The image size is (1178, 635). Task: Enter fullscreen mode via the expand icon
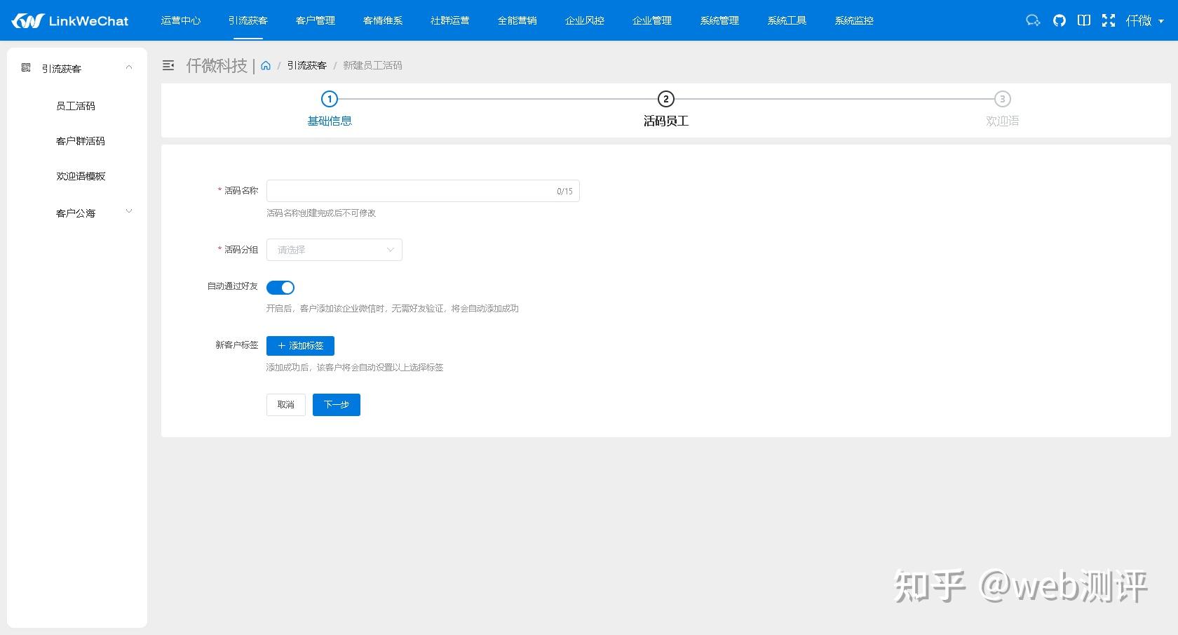[1108, 20]
